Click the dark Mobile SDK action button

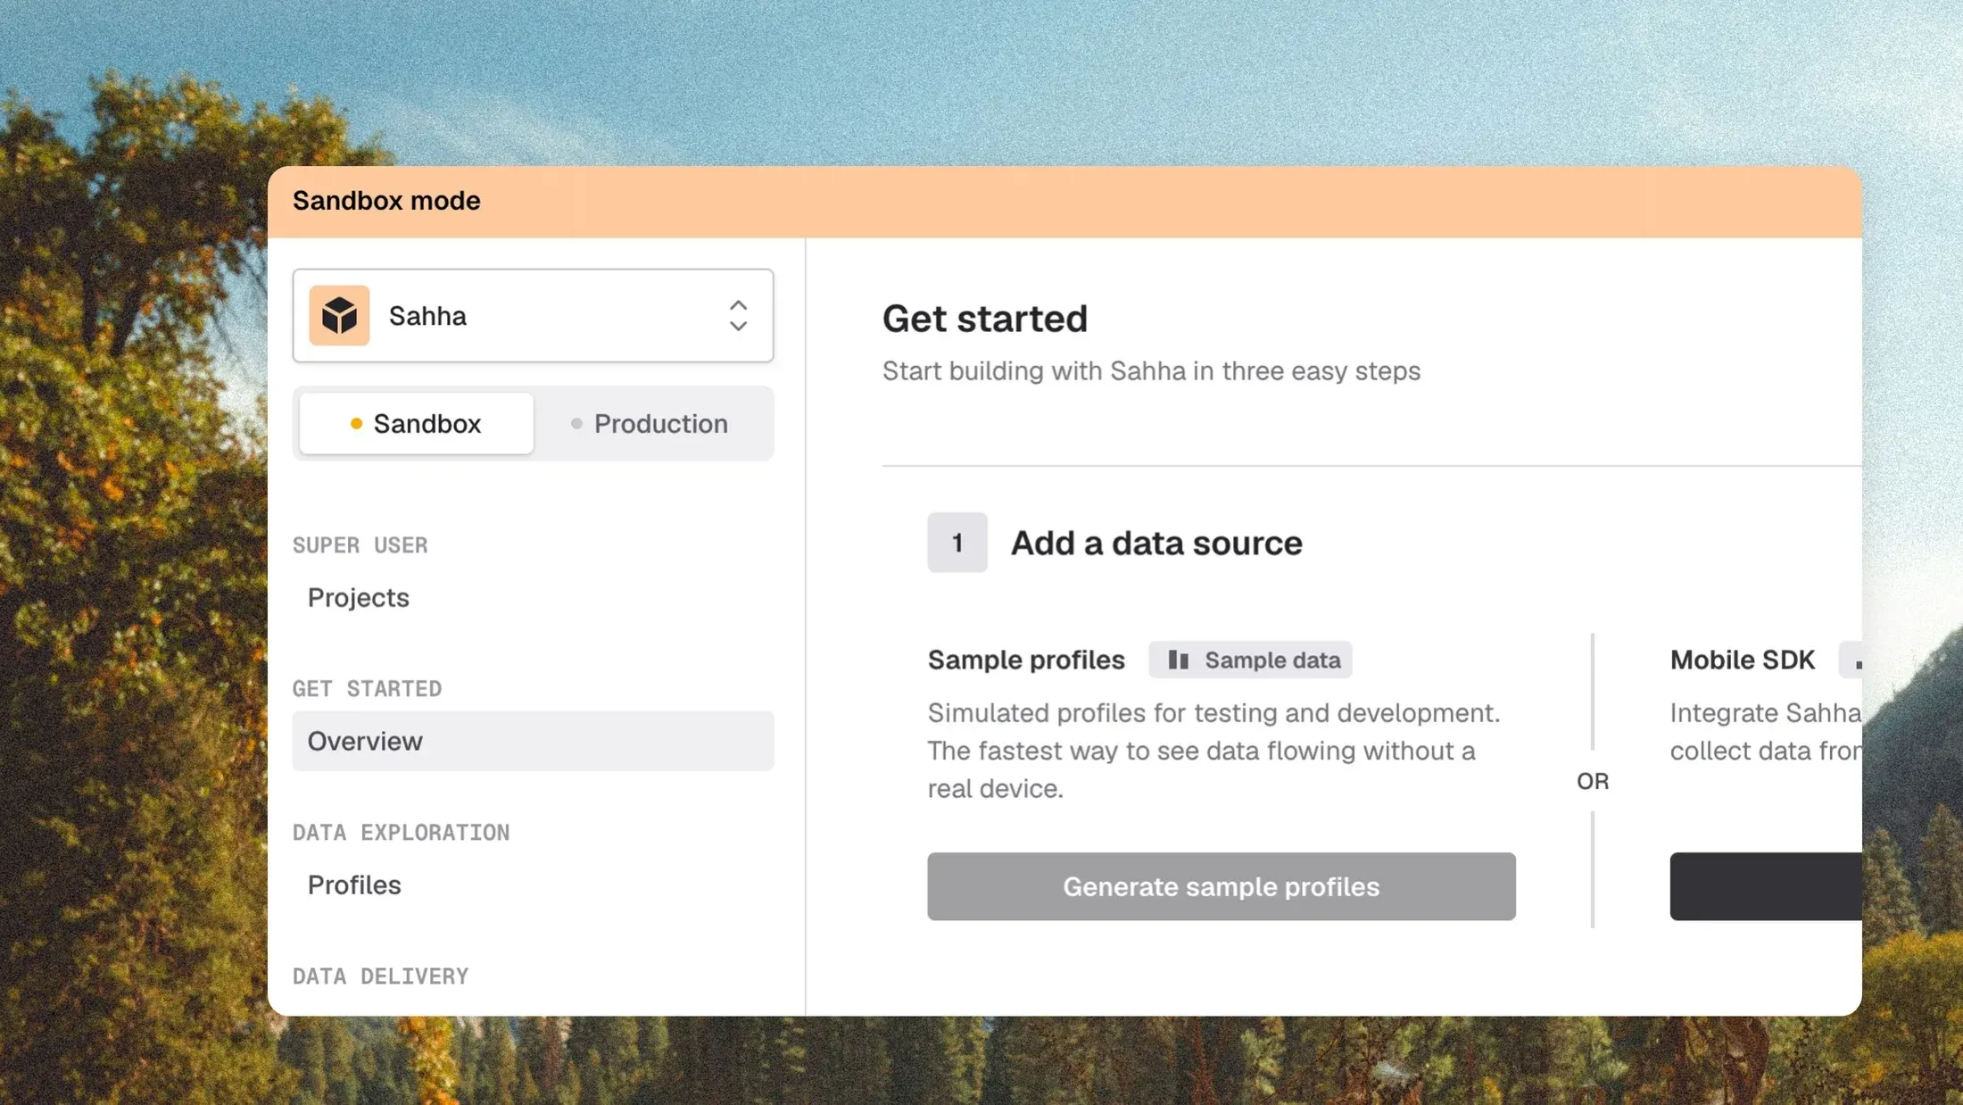tap(1766, 886)
